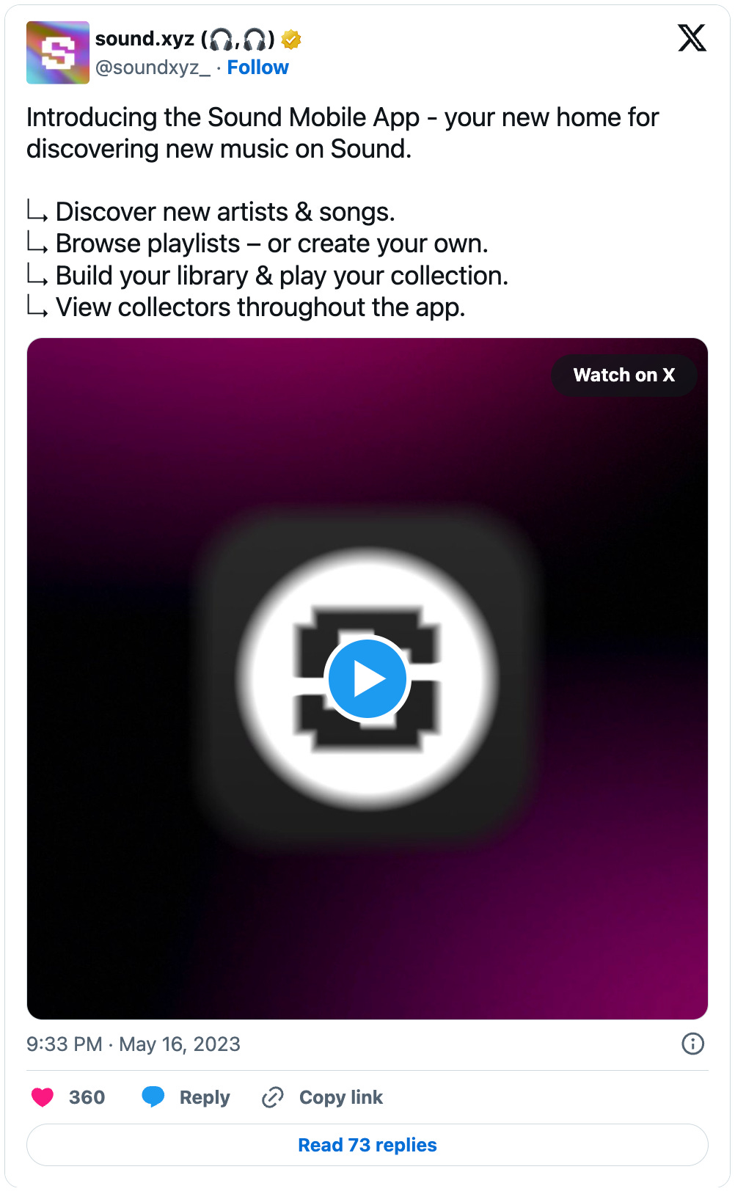Click the X logo in the corner

click(692, 38)
